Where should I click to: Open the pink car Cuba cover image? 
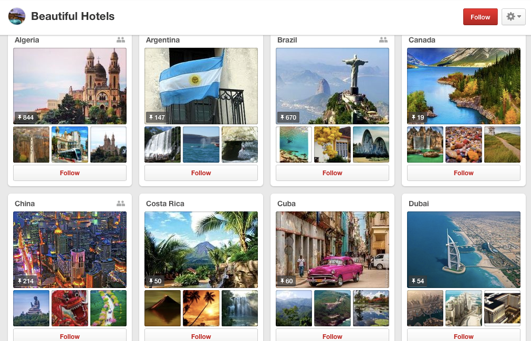pyautogui.click(x=332, y=250)
